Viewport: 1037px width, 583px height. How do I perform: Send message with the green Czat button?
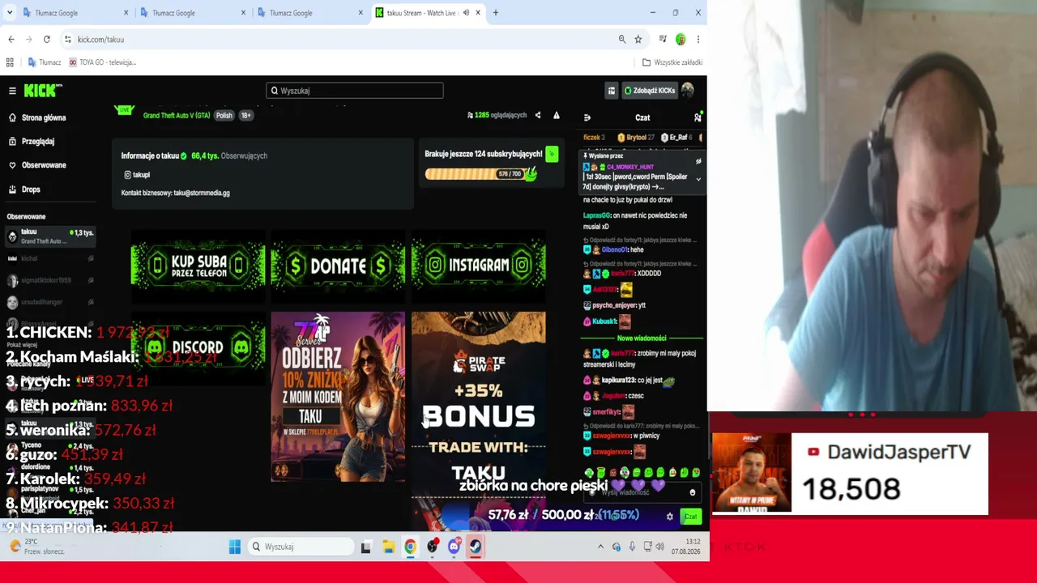coord(690,517)
